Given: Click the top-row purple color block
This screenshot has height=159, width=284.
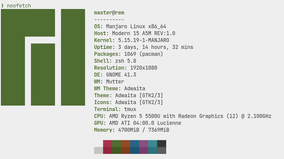Looking at the screenshot, I should click(x=144, y=143).
